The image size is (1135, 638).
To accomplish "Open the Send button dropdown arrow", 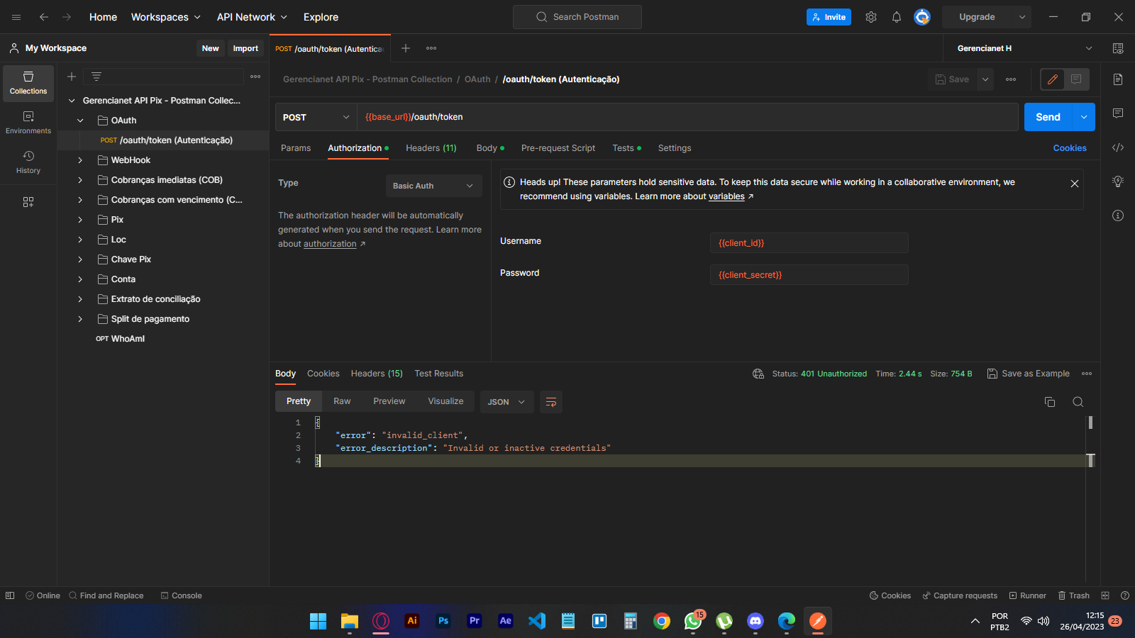I will coord(1083,117).
